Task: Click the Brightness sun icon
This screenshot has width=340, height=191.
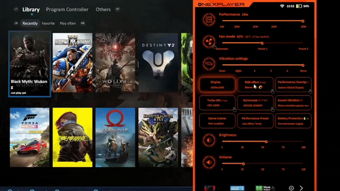Action: click(x=209, y=140)
